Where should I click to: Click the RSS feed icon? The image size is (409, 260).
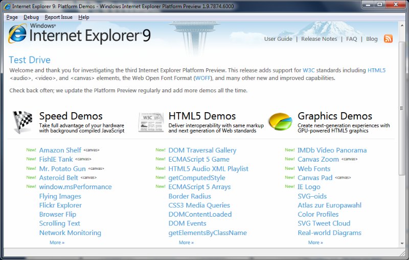pos(388,39)
